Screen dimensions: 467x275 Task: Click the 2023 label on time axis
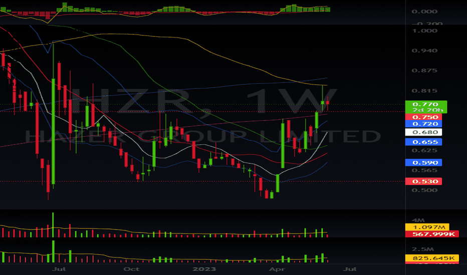tap(204, 269)
